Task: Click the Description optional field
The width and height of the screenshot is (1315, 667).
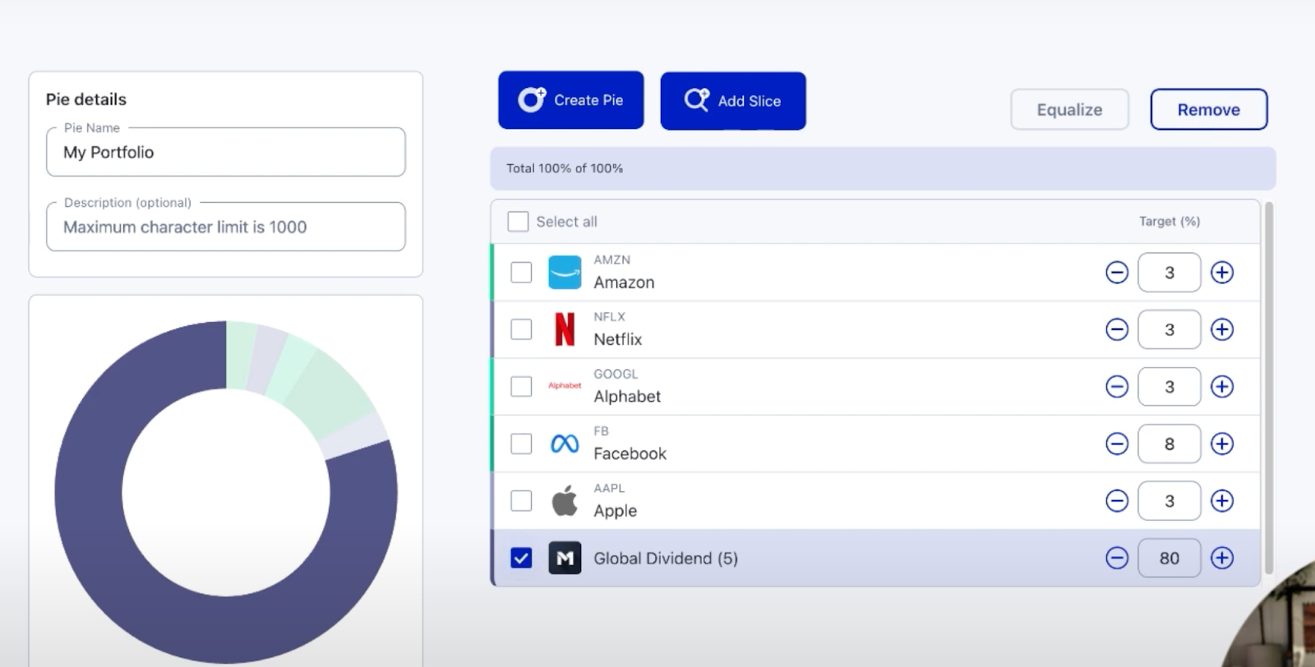Action: [x=226, y=227]
